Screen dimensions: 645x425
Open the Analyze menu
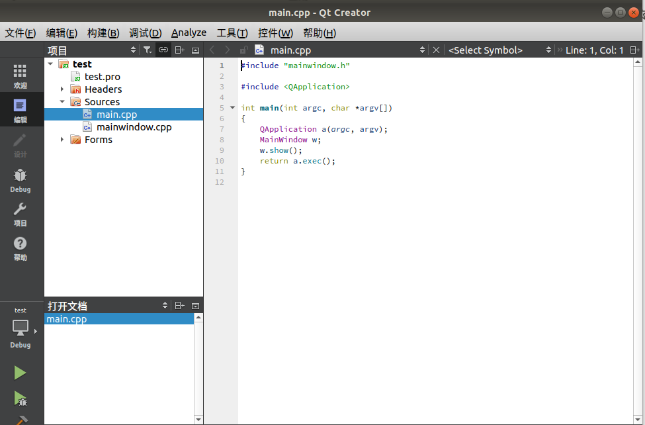tap(189, 33)
